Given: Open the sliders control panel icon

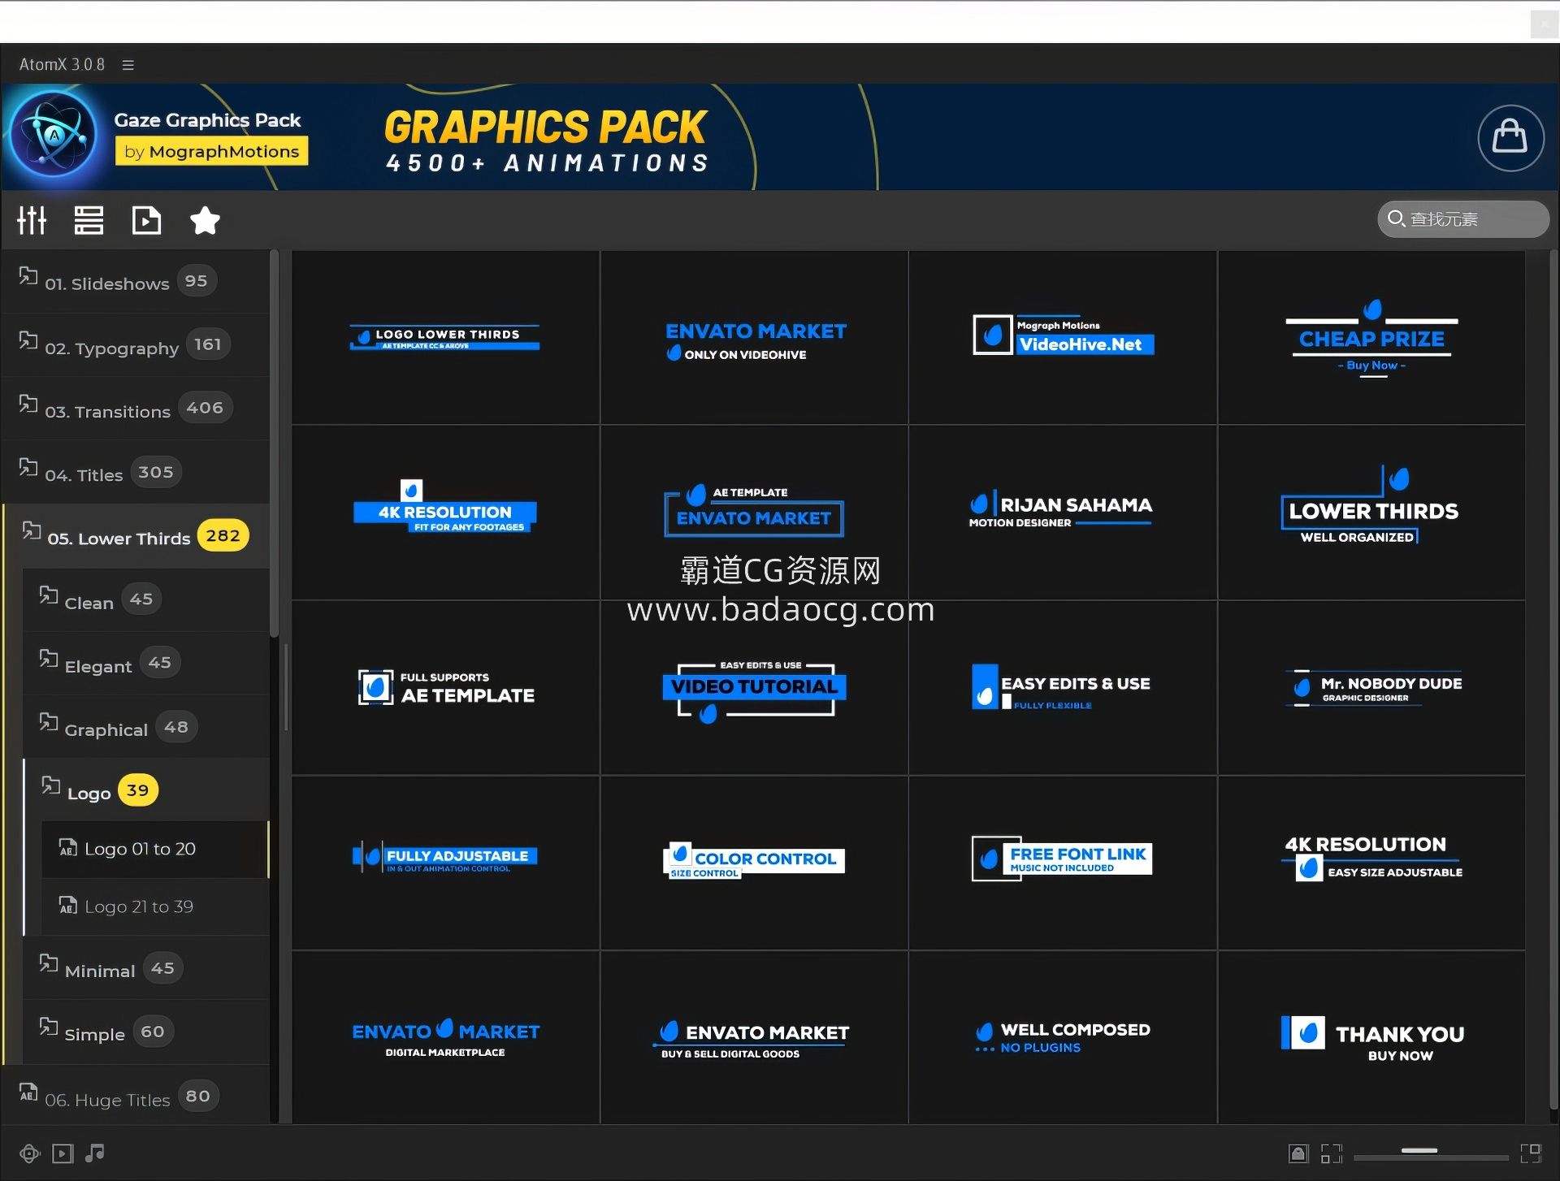Looking at the screenshot, I should click(32, 220).
